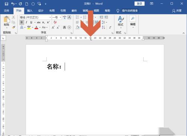187x136 pixels.
Task: Select the Format Painter brush icon
Action: (x=13, y=27)
